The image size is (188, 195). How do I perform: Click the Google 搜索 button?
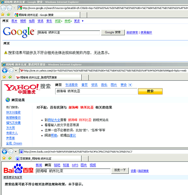[x=113, y=32]
